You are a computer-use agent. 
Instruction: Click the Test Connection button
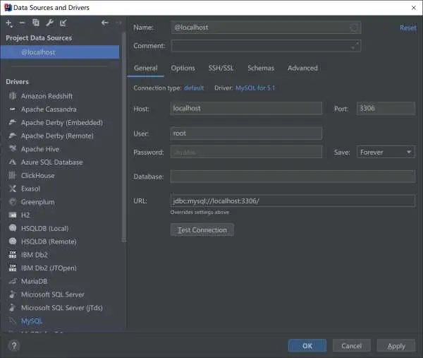(202, 230)
